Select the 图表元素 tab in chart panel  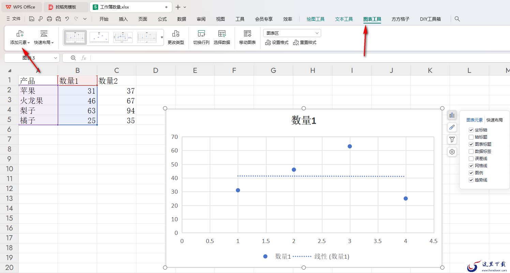(475, 120)
